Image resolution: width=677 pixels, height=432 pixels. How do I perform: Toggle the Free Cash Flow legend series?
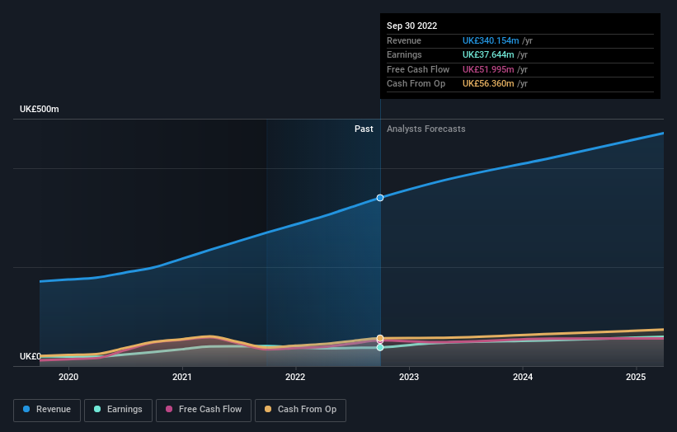(x=204, y=410)
